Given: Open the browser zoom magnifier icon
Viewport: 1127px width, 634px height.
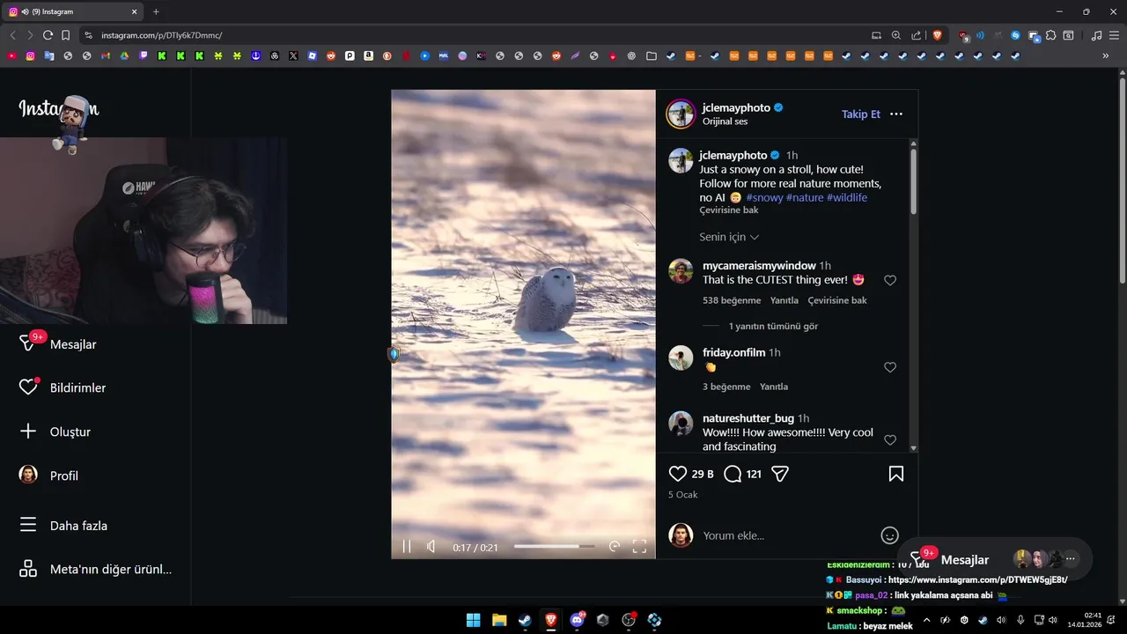Looking at the screenshot, I should [x=896, y=35].
